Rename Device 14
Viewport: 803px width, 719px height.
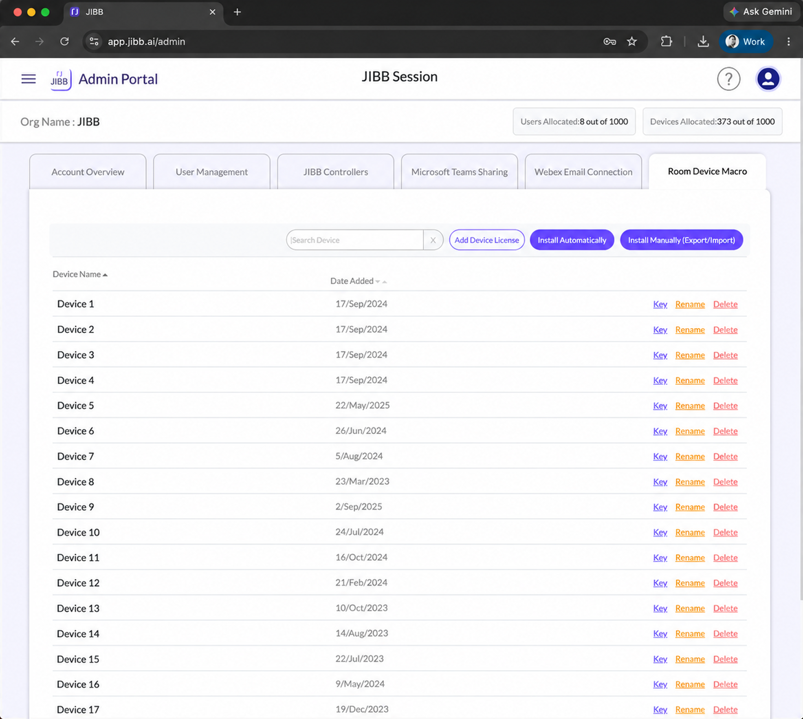pos(690,633)
